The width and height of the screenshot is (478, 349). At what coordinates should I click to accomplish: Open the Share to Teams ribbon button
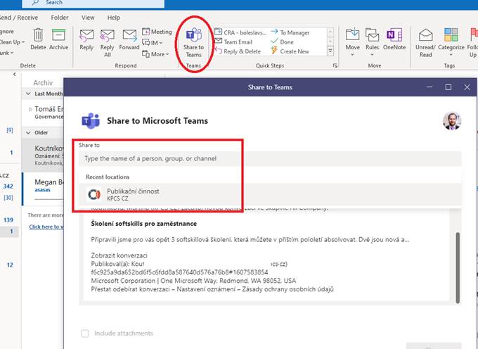coord(193,43)
